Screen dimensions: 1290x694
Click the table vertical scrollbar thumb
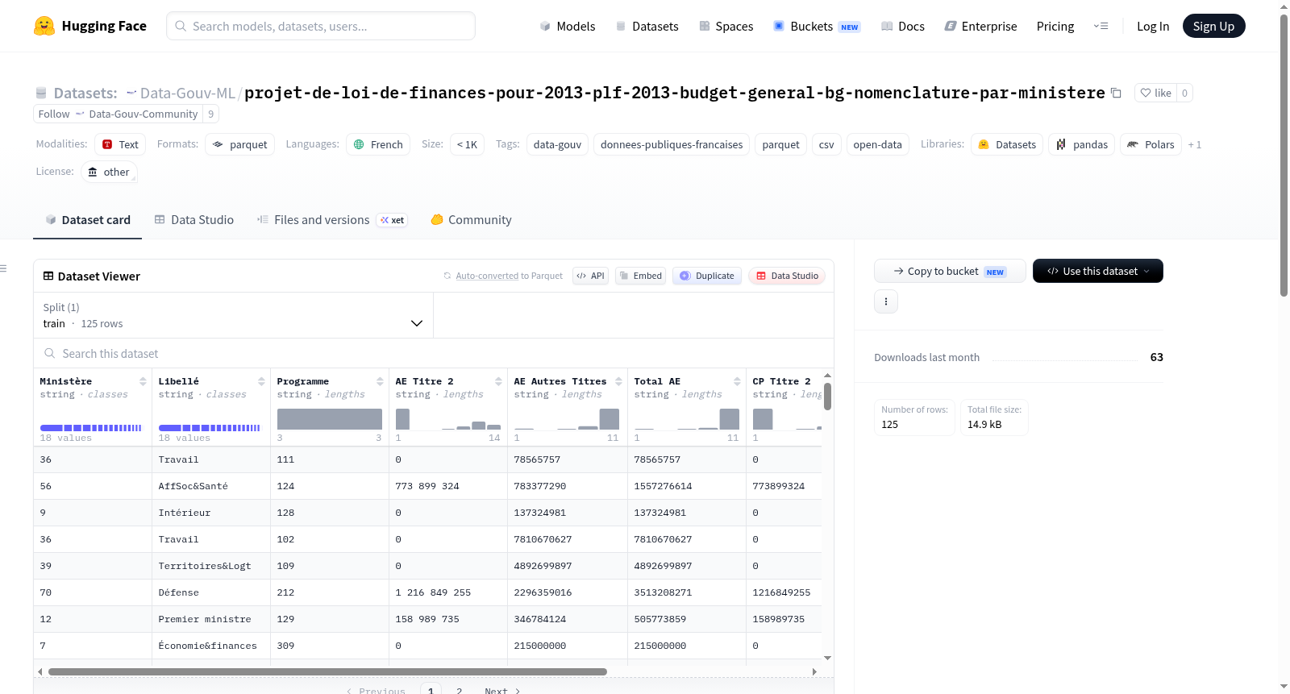pos(827,396)
